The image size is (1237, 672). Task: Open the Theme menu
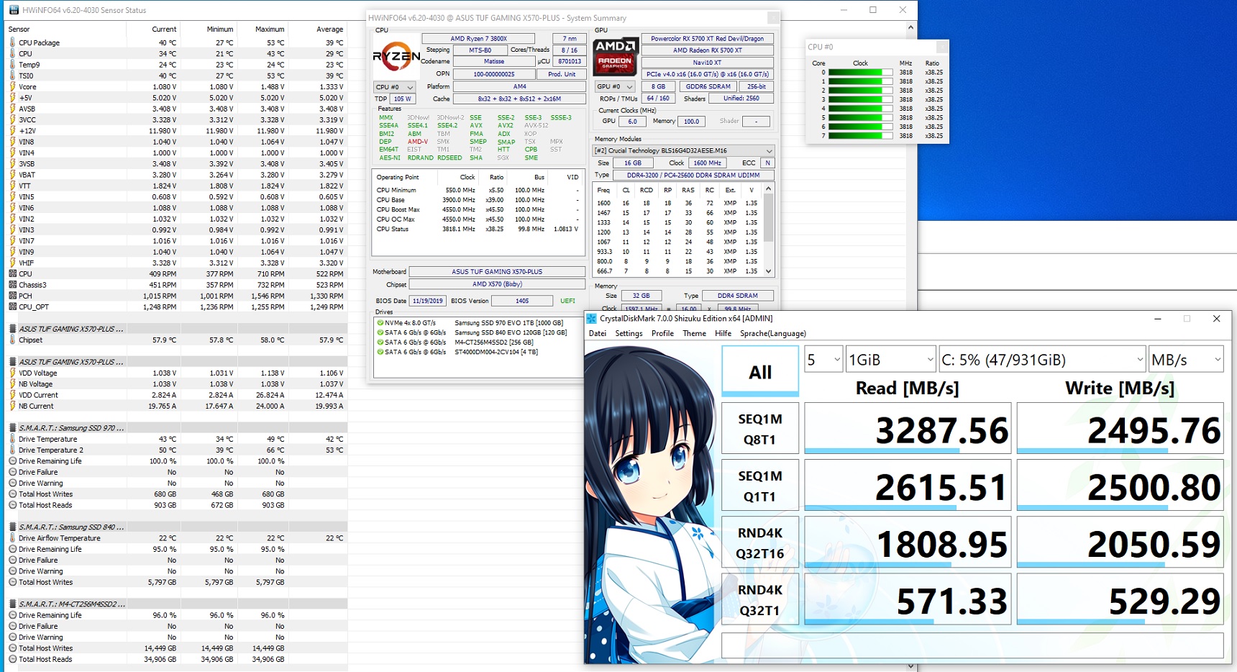tap(694, 334)
